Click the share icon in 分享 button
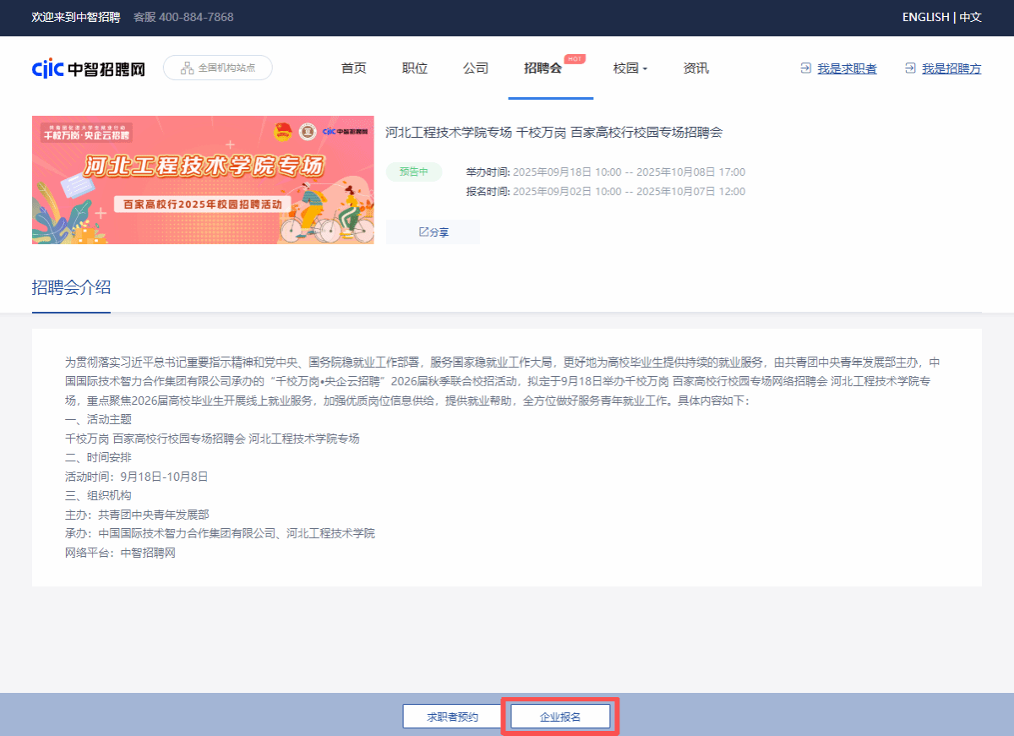The image size is (1014, 736). (424, 232)
